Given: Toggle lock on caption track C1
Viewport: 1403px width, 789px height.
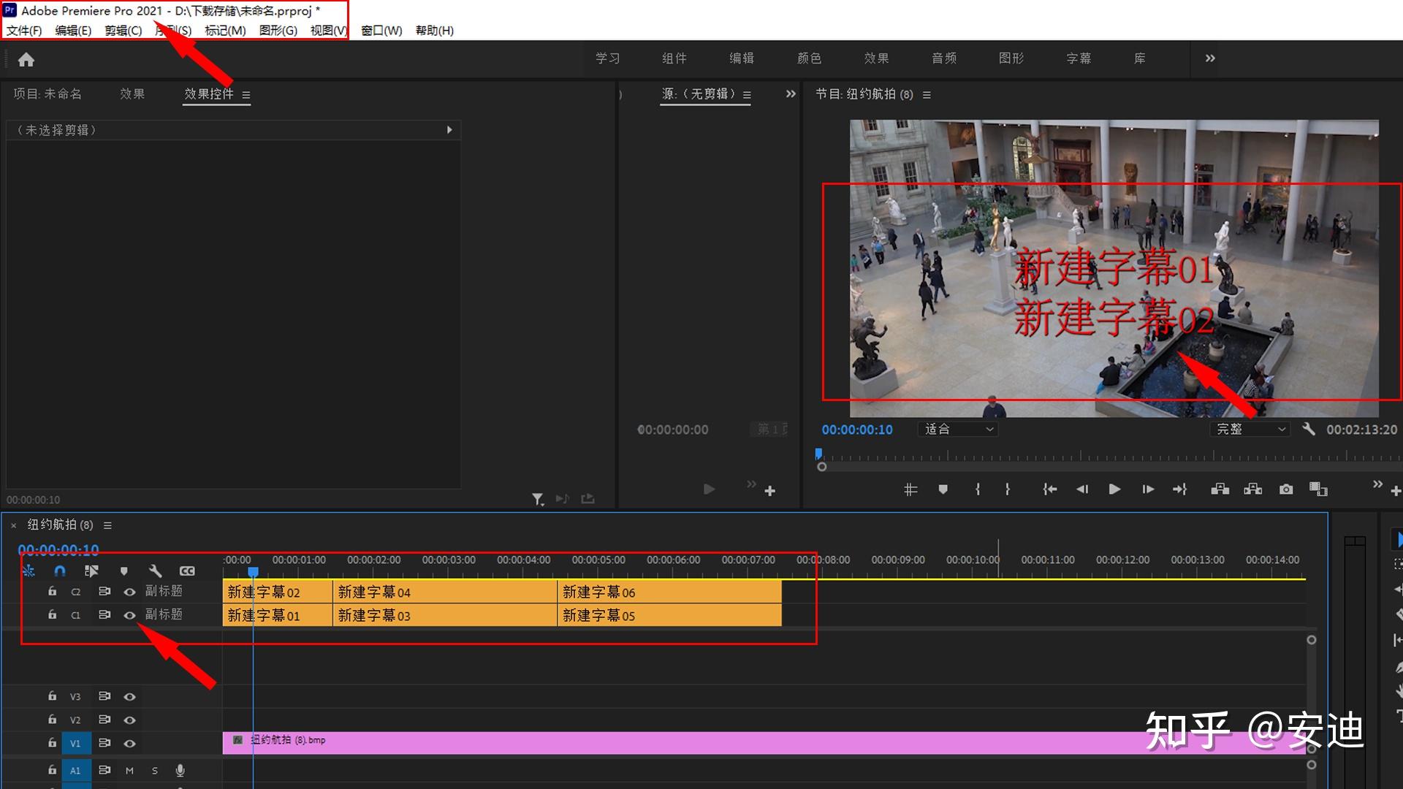Looking at the screenshot, I should [52, 614].
